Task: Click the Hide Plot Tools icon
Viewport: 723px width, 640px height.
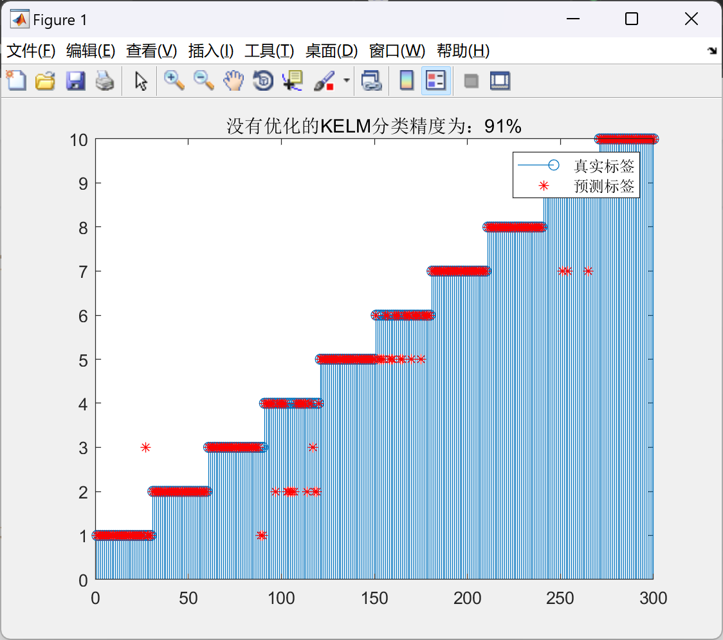Action: [471, 81]
